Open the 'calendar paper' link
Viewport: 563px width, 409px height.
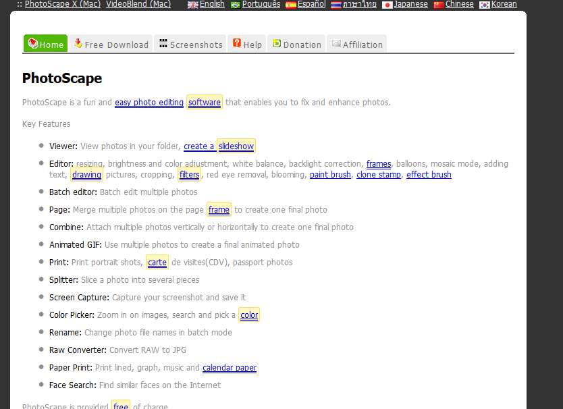(230, 368)
